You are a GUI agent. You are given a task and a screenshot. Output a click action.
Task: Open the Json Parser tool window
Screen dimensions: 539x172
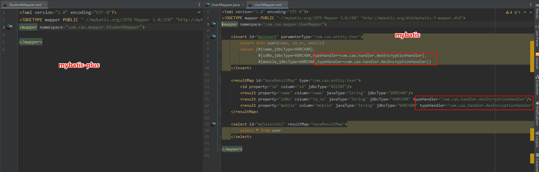[537, 36]
